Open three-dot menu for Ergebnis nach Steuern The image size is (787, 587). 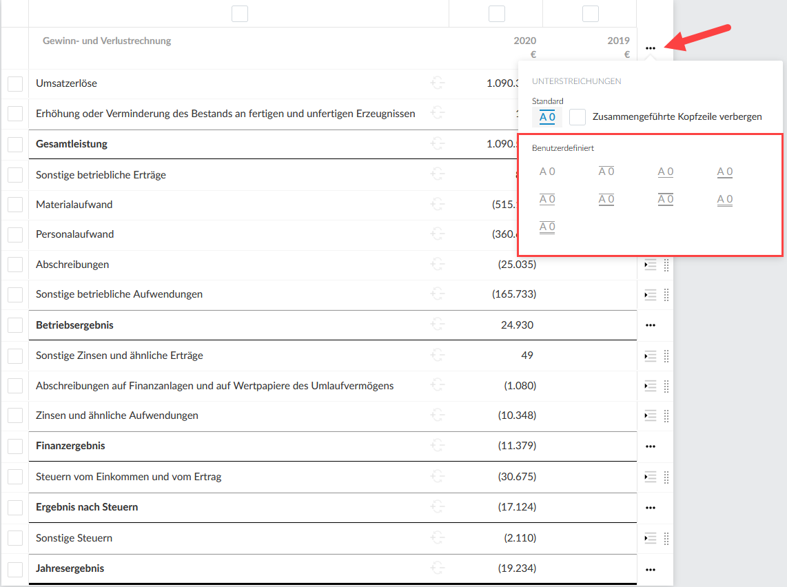(x=651, y=508)
